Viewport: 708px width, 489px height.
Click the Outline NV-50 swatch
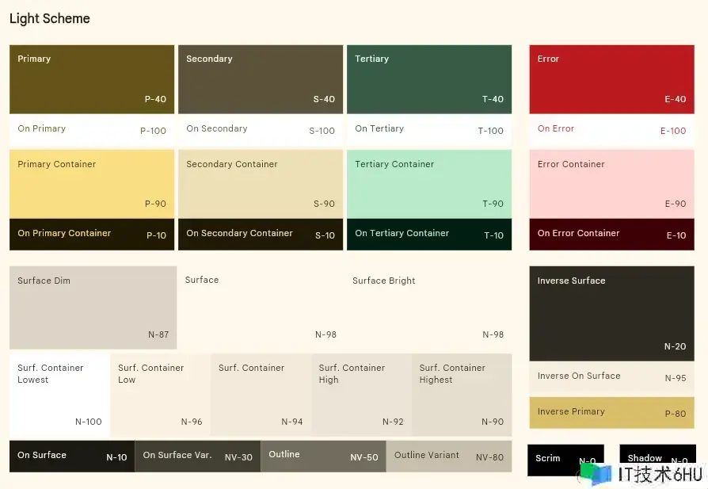(323, 457)
